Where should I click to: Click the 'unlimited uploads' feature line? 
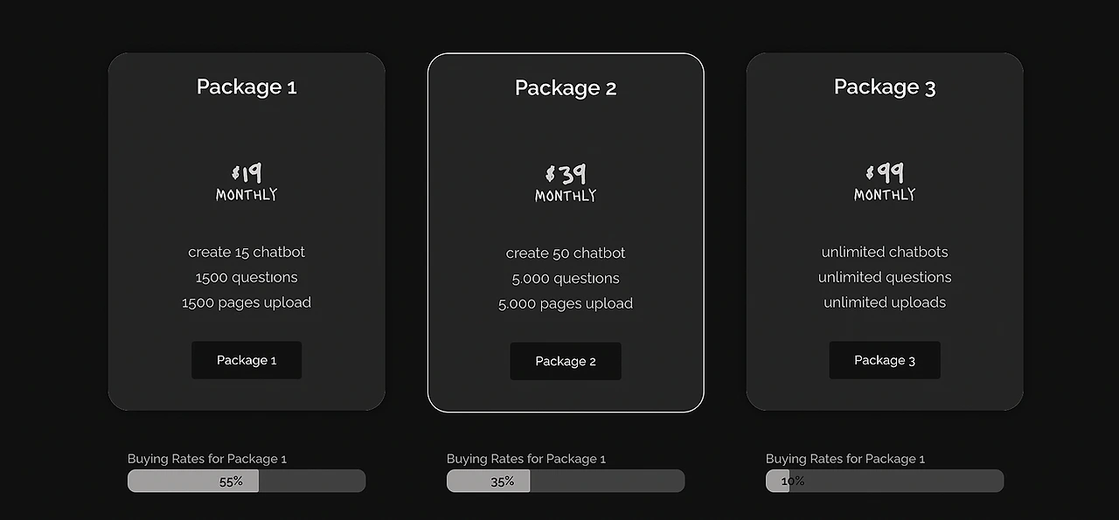(885, 302)
